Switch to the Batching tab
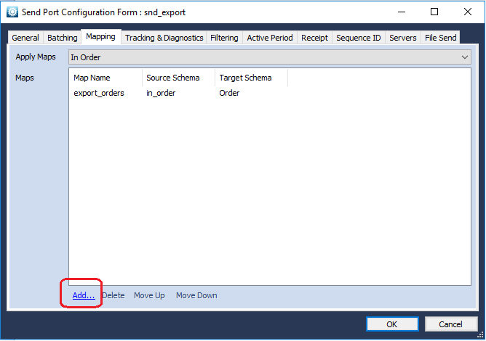The height and width of the screenshot is (341, 486). click(x=63, y=38)
